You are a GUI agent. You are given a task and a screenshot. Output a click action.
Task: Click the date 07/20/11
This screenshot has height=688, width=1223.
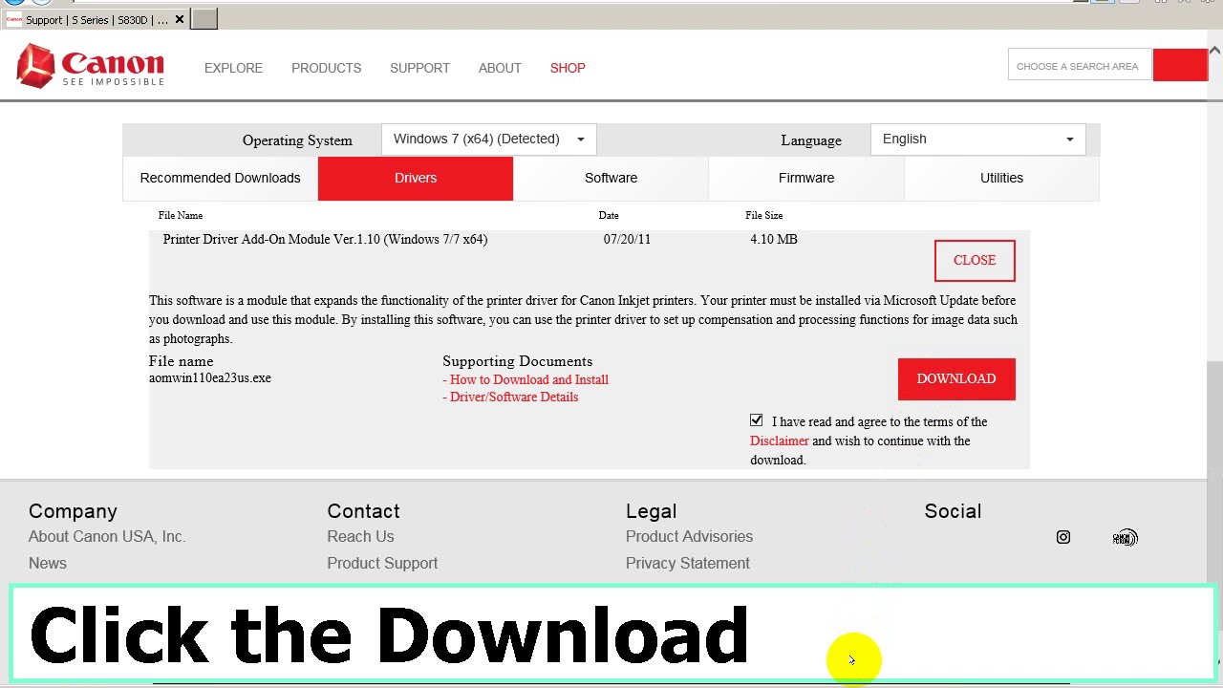click(x=627, y=239)
